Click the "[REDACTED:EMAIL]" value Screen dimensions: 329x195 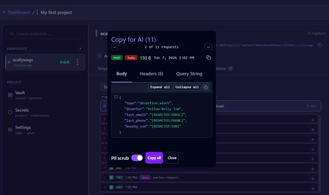tap(167, 115)
